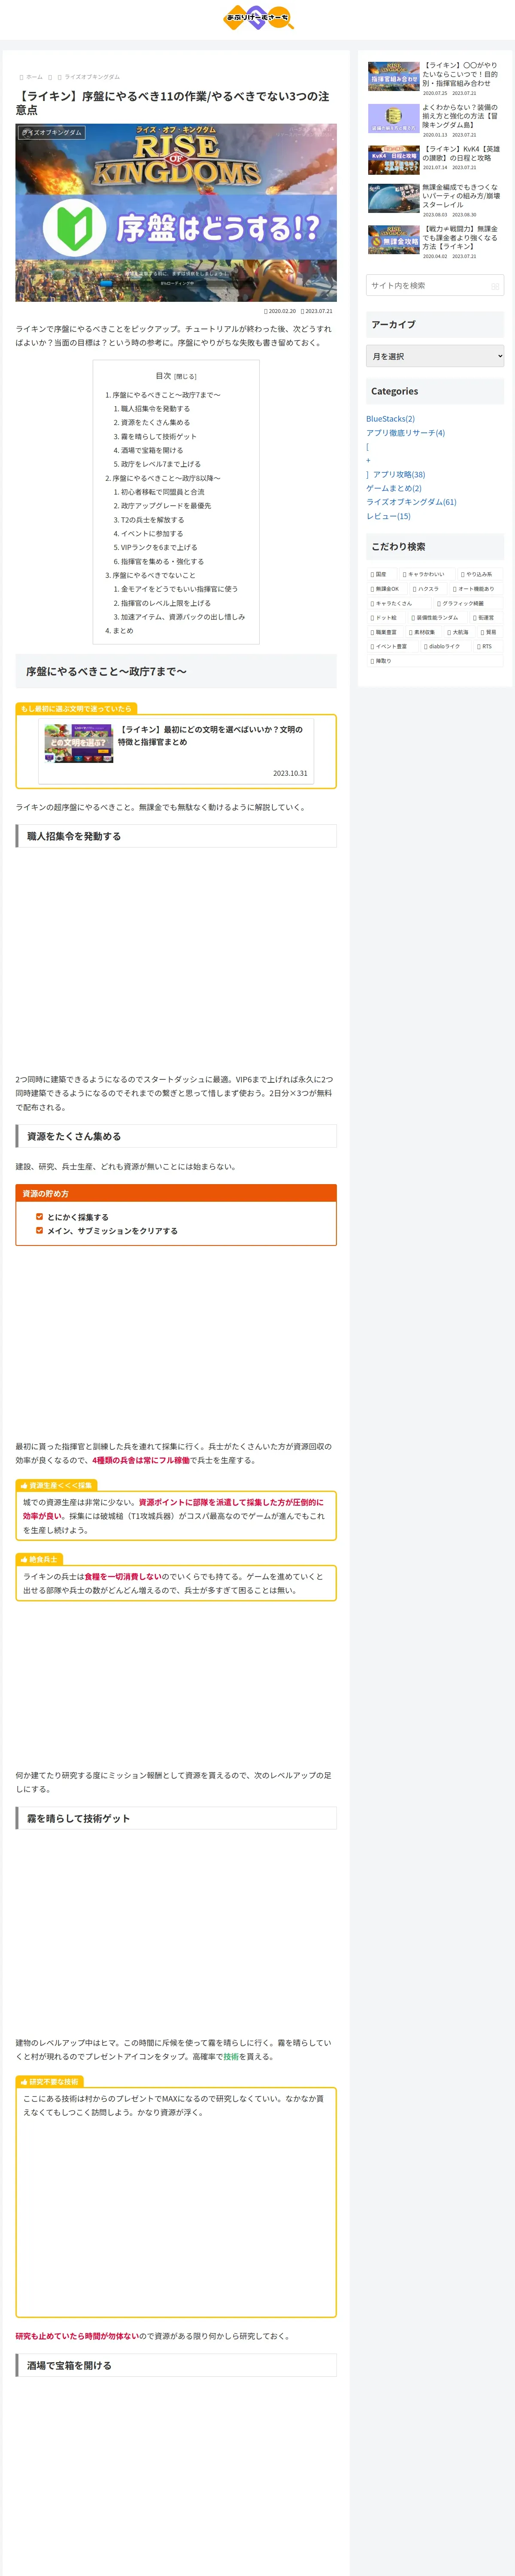Collapse the table of contents with 閉じる

tap(186, 377)
